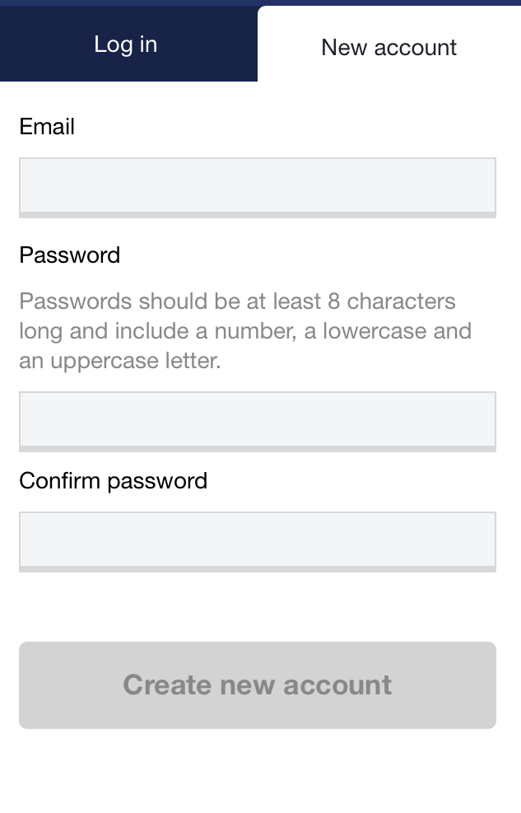Submit the form using the gray disabled button
Viewport: 521px width, 813px height.
(x=258, y=685)
